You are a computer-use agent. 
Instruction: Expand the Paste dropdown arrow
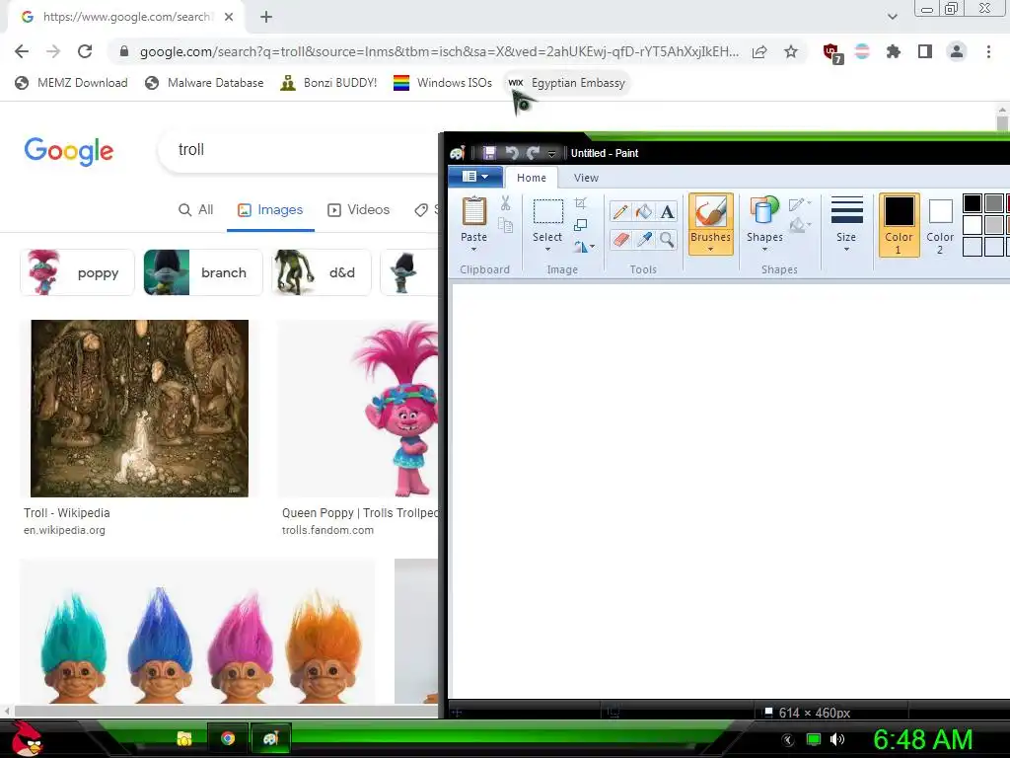pos(474,249)
